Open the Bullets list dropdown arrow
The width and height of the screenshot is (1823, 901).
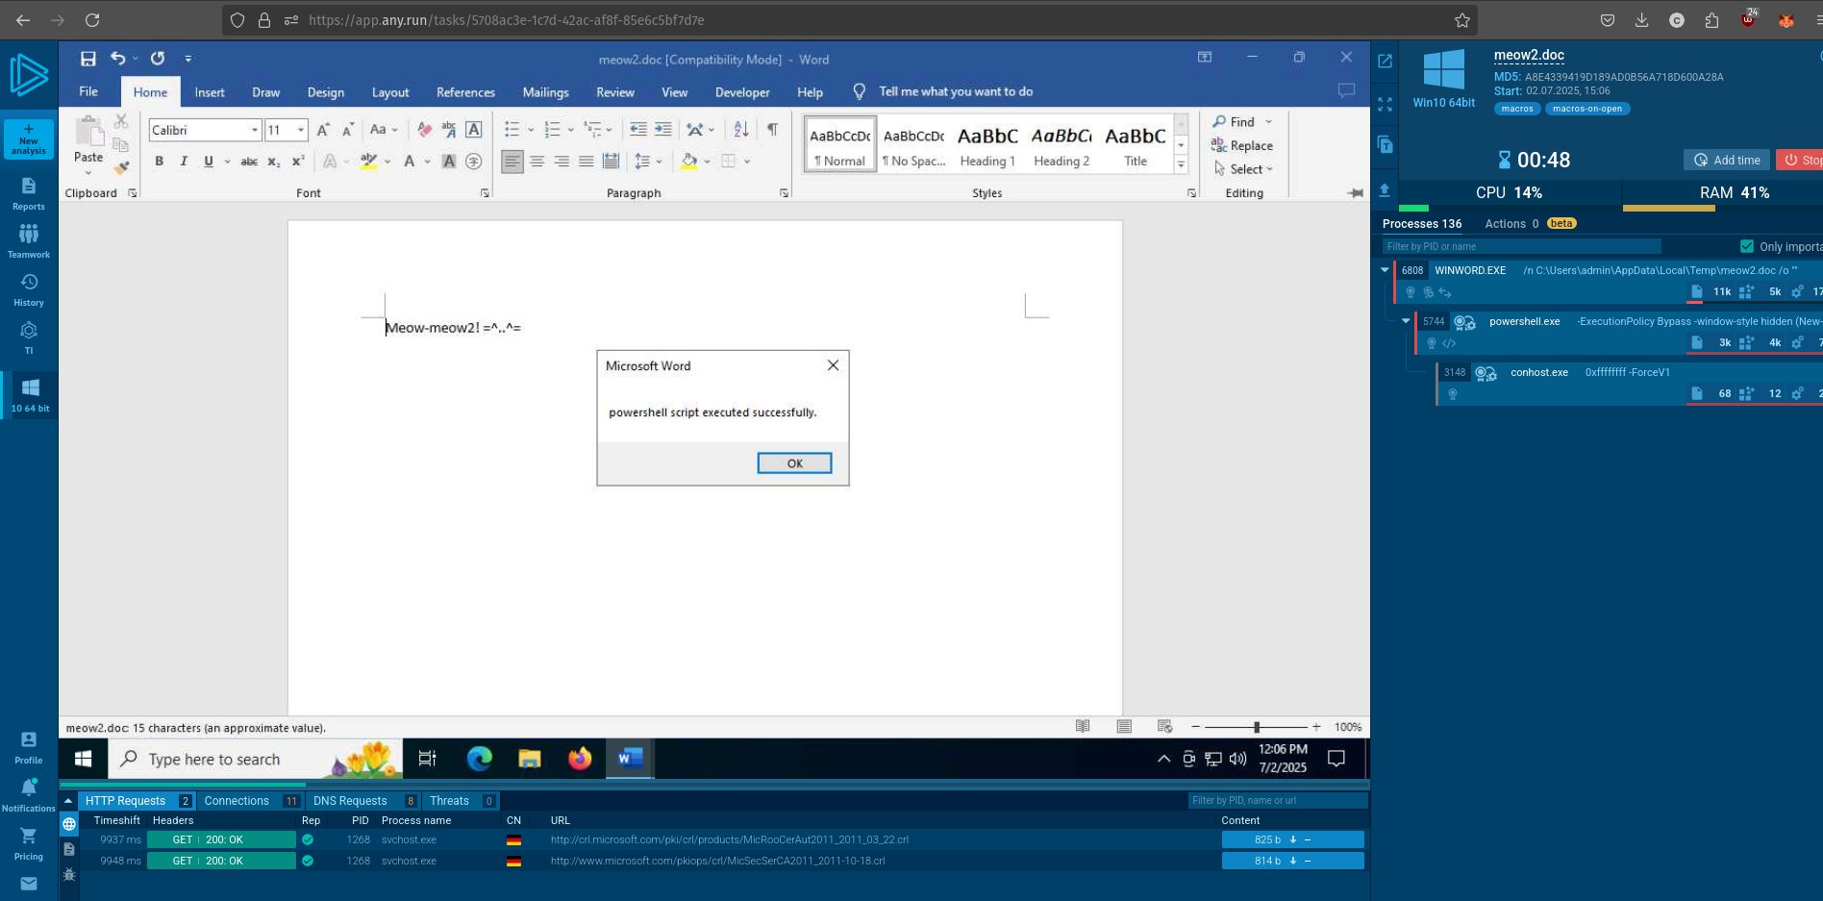tap(531, 129)
